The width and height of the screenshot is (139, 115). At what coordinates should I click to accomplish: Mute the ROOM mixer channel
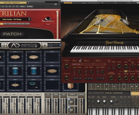click(53, 99)
